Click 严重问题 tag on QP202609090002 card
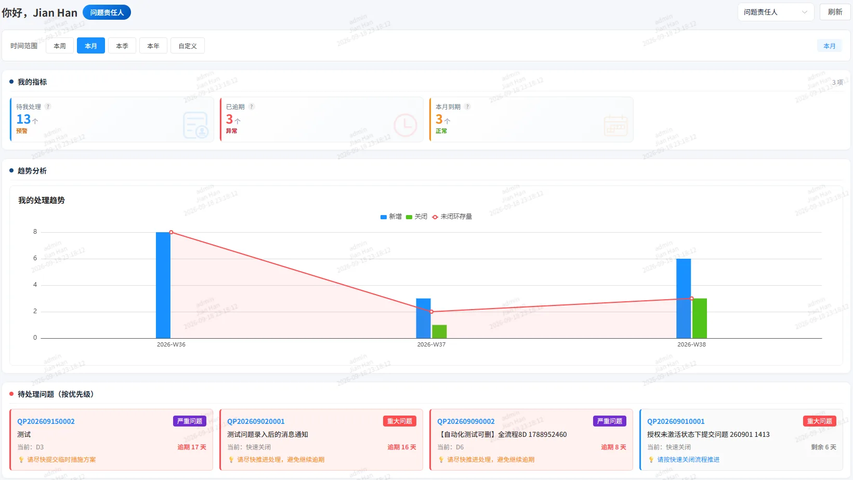This screenshot has height=480, width=853. point(610,421)
